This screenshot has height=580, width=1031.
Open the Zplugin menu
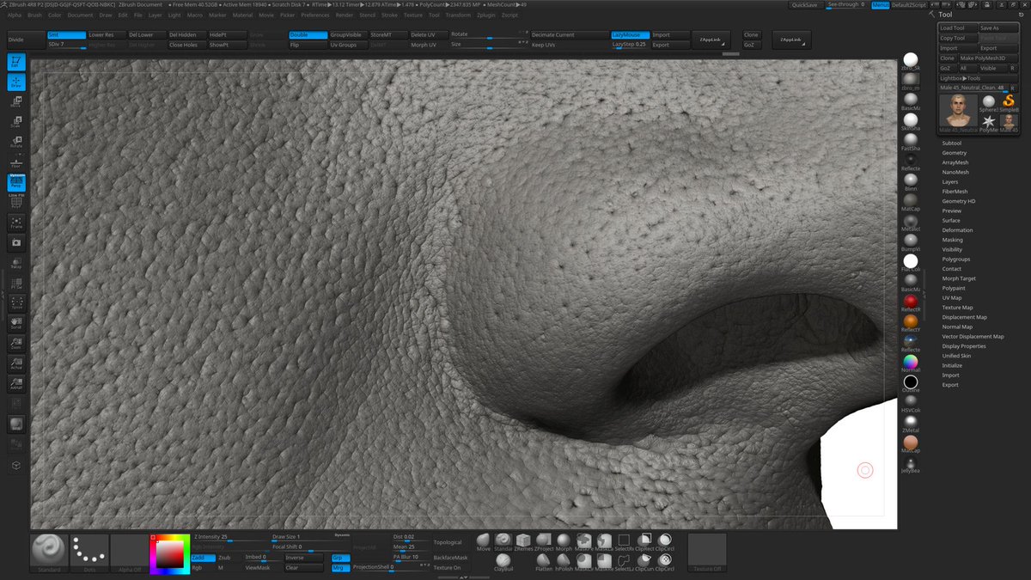(485, 15)
